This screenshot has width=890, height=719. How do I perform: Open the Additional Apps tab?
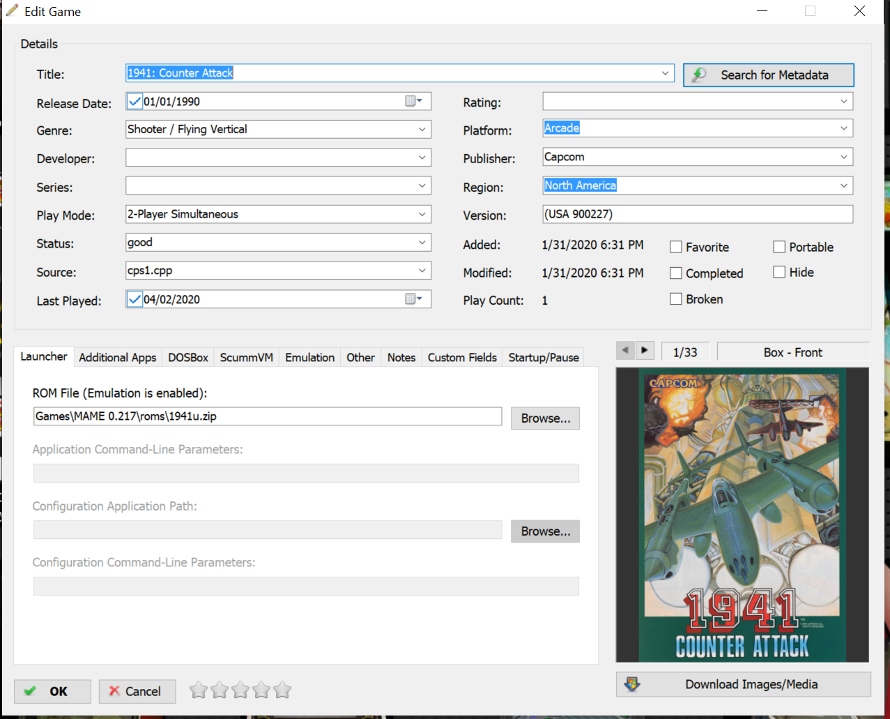118,358
